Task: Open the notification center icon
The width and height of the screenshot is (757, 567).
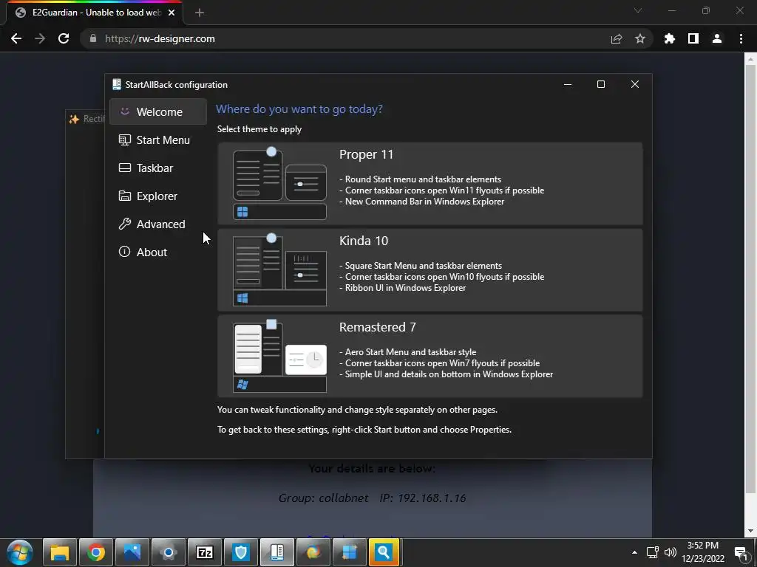Action: [741, 552]
